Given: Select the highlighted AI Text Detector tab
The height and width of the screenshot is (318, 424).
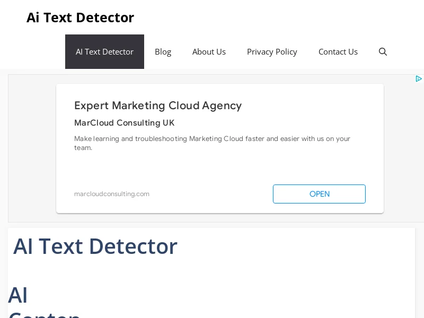Looking at the screenshot, I should (104, 51).
